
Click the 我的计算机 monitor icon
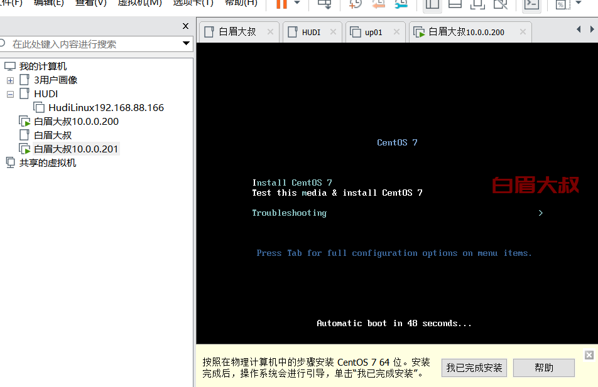(10, 66)
